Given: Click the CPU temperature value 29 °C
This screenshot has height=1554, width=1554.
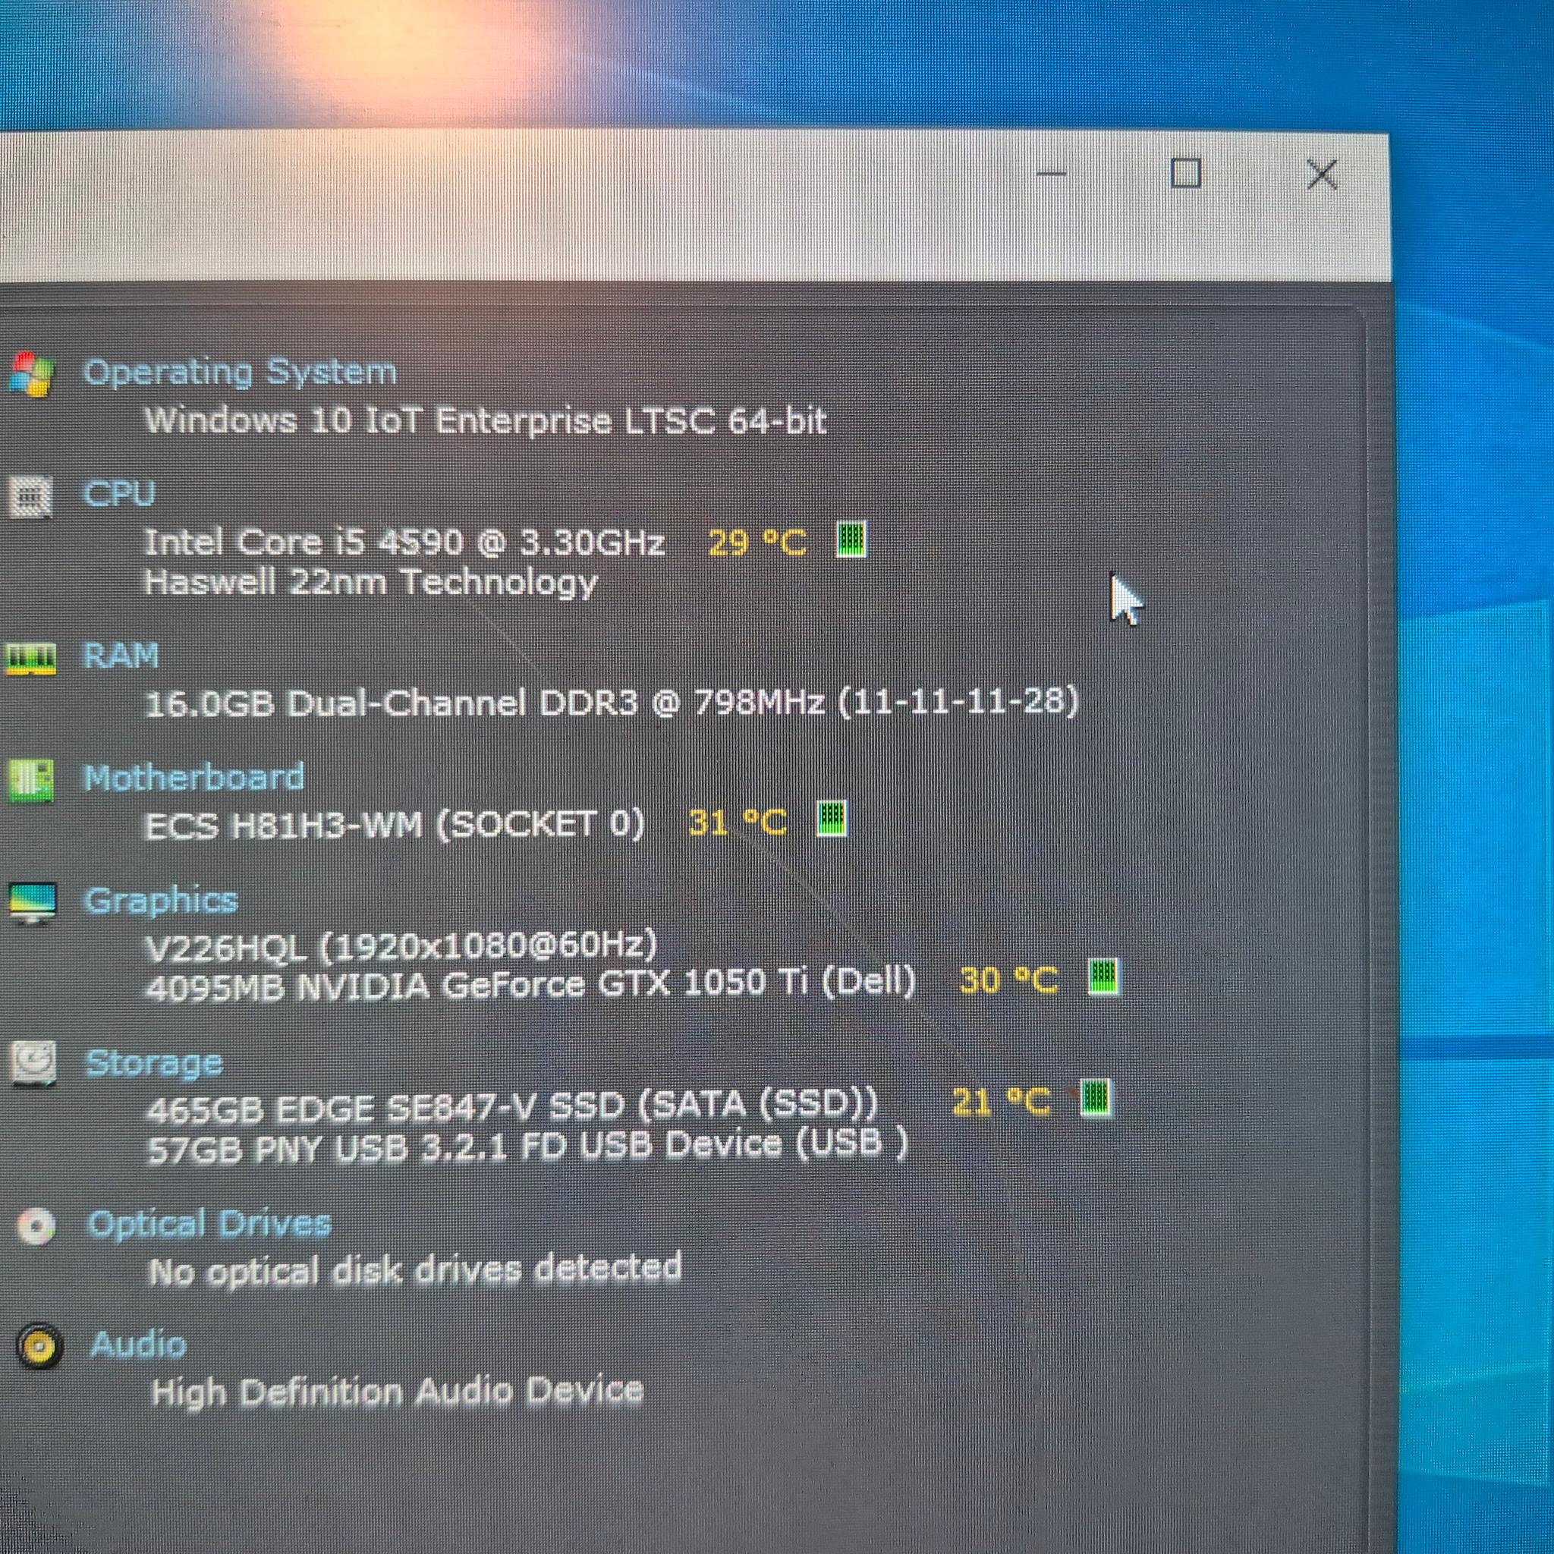Looking at the screenshot, I should click(758, 543).
